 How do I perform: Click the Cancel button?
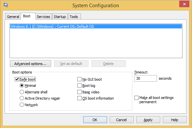click(122, 120)
